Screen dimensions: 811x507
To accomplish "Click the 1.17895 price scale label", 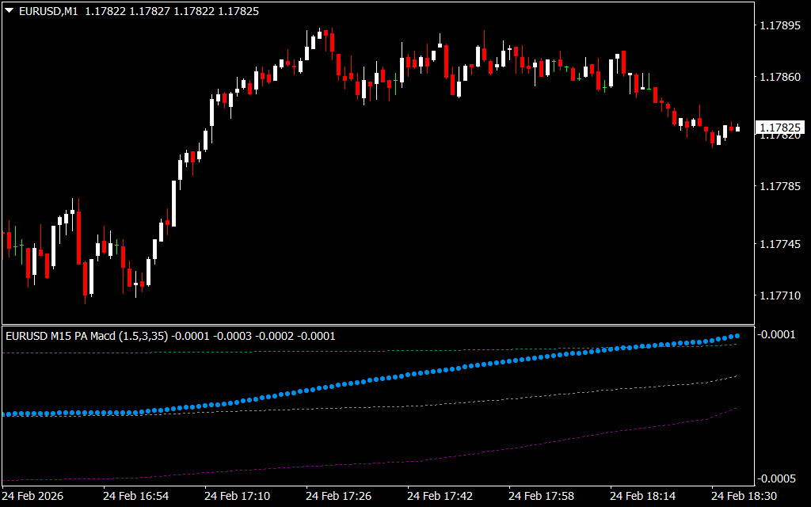I will click(x=780, y=26).
